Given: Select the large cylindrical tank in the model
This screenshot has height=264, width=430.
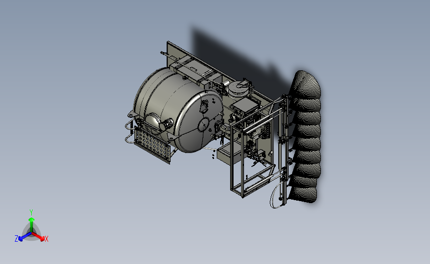Looking at the screenshot, I should (x=178, y=109).
